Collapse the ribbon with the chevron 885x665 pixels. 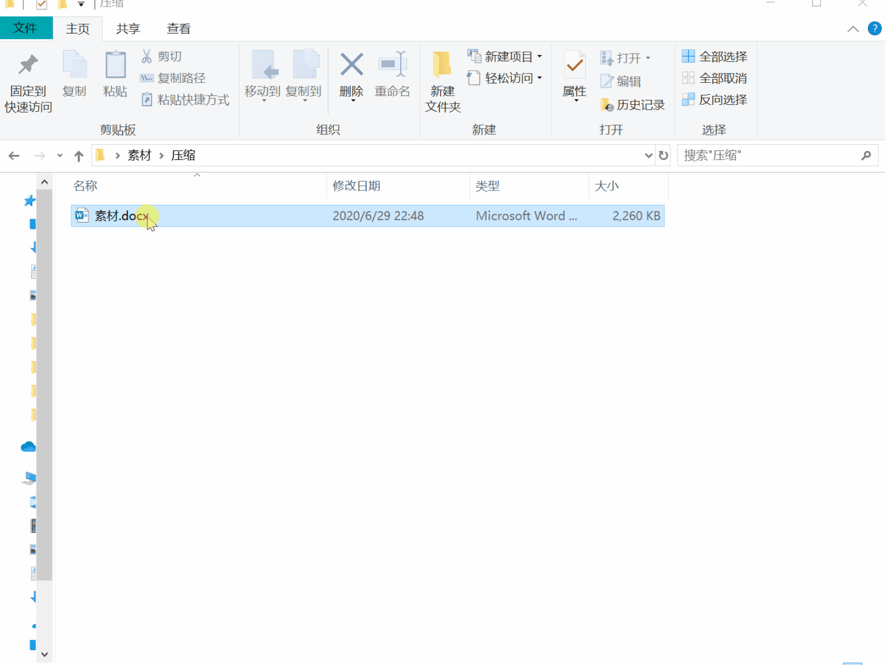coord(853,28)
